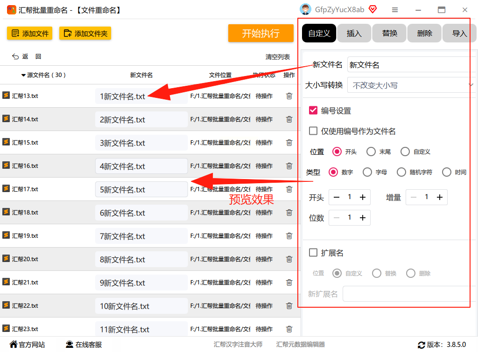Enable 仅使用编号作为文件名 checkbox

[x=313, y=131]
